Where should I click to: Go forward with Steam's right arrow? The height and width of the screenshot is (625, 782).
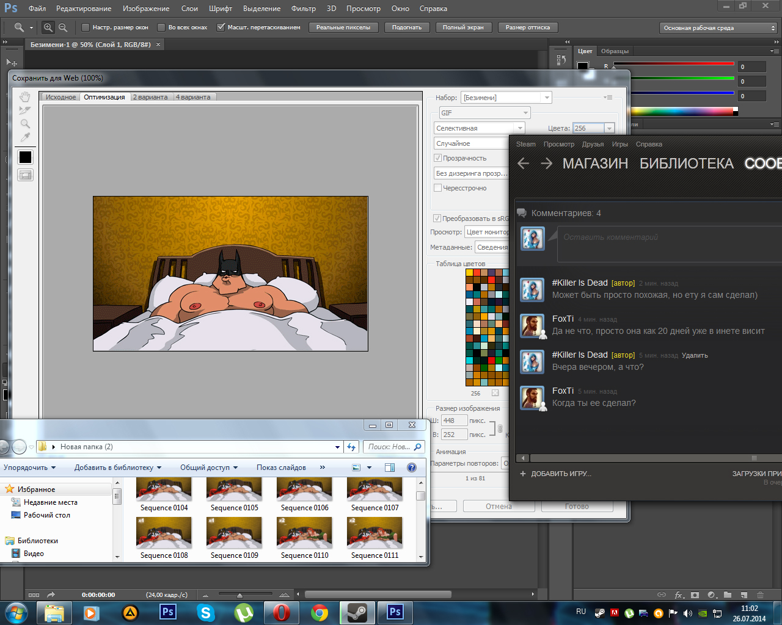pyautogui.click(x=546, y=164)
